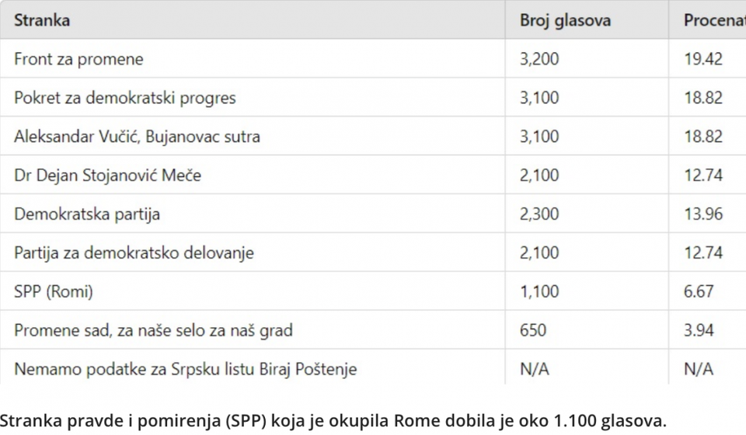The width and height of the screenshot is (746, 435).
Task: Click the 13.96 percentage cell
Action: pyautogui.click(x=702, y=214)
